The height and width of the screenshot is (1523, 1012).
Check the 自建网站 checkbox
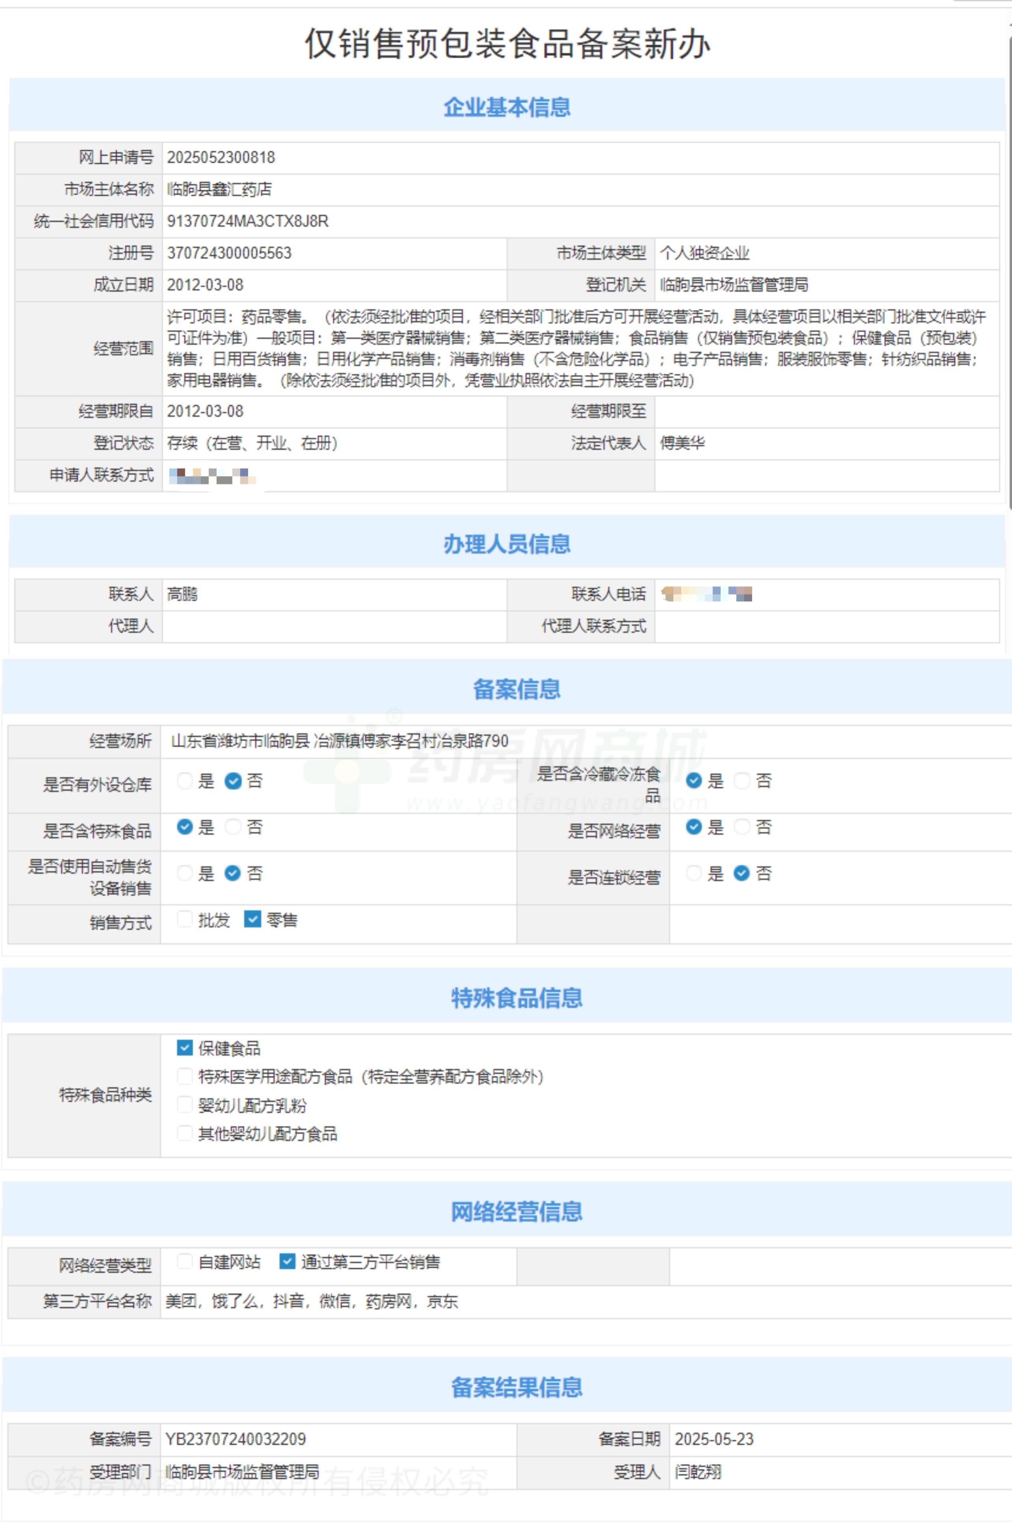185,1261
